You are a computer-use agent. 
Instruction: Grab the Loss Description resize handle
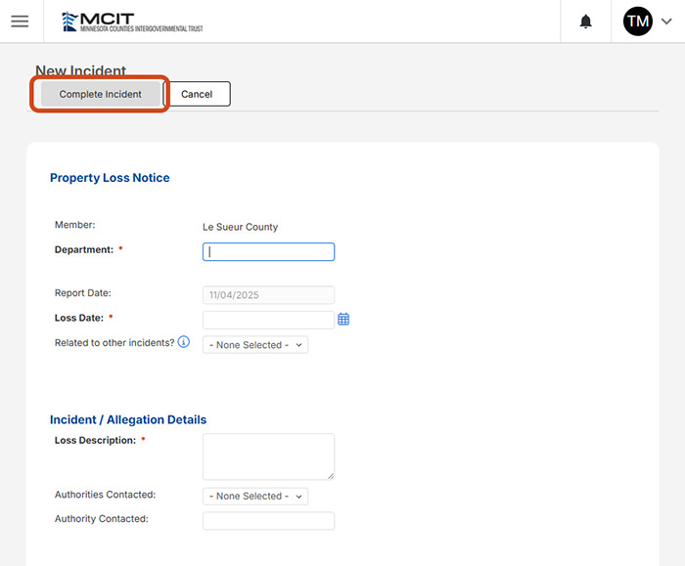pyautogui.click(x=330, y=475)
